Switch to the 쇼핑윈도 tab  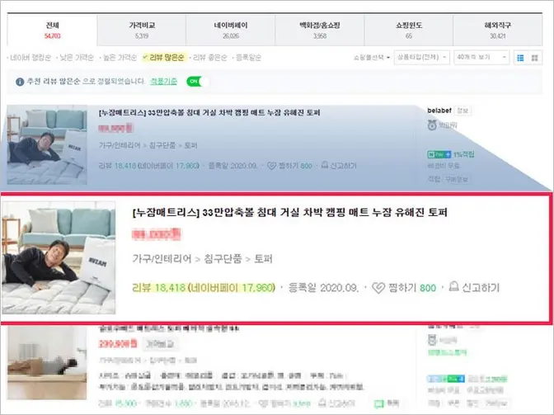(x=409, y=31)
